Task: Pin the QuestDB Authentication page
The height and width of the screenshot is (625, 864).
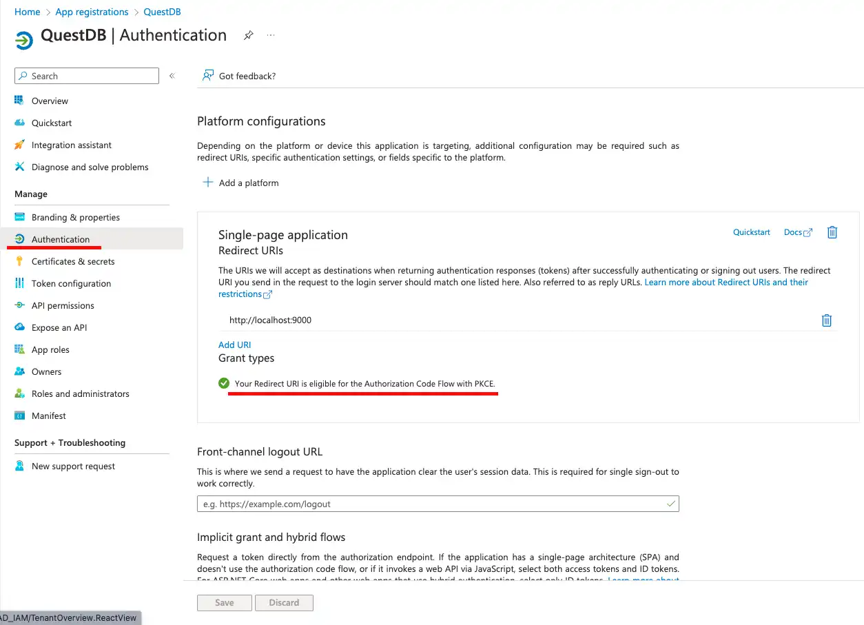Action: 248,36
